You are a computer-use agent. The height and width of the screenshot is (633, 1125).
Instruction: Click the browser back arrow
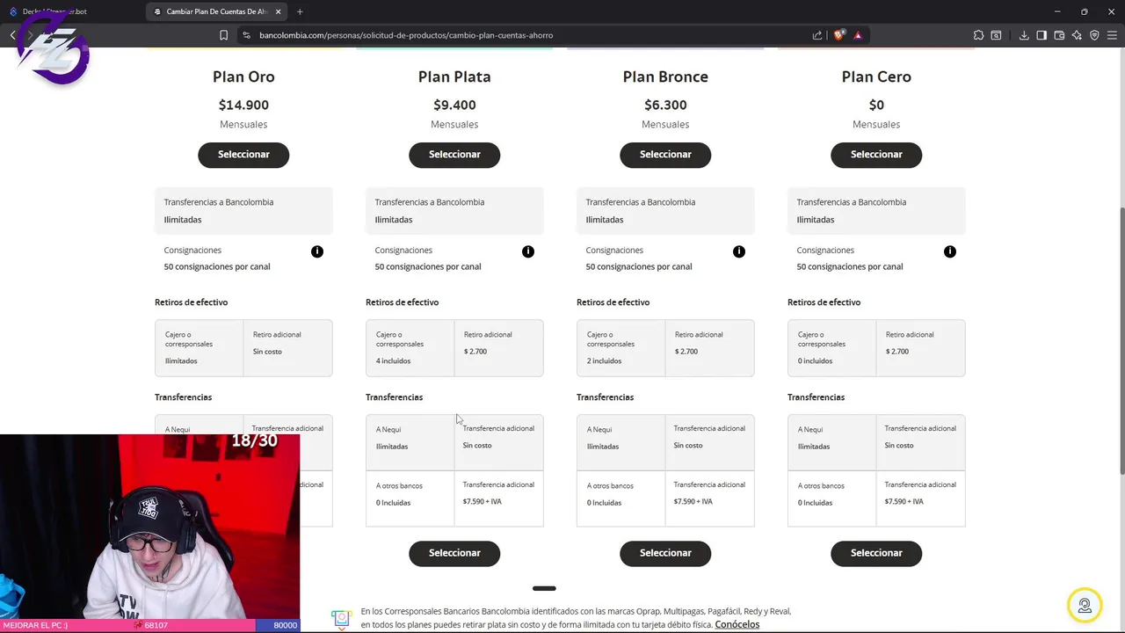[12, 35]
